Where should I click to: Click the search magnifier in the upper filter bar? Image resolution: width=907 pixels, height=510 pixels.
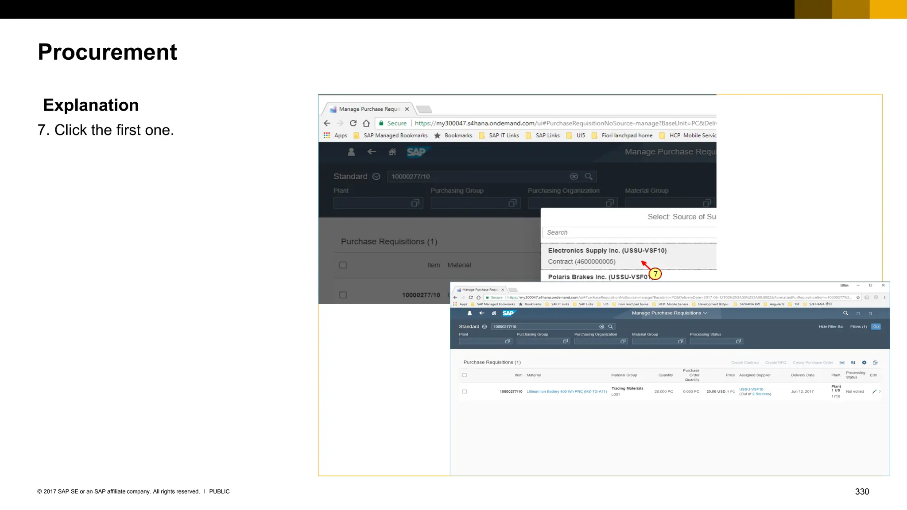coord(589,176)
